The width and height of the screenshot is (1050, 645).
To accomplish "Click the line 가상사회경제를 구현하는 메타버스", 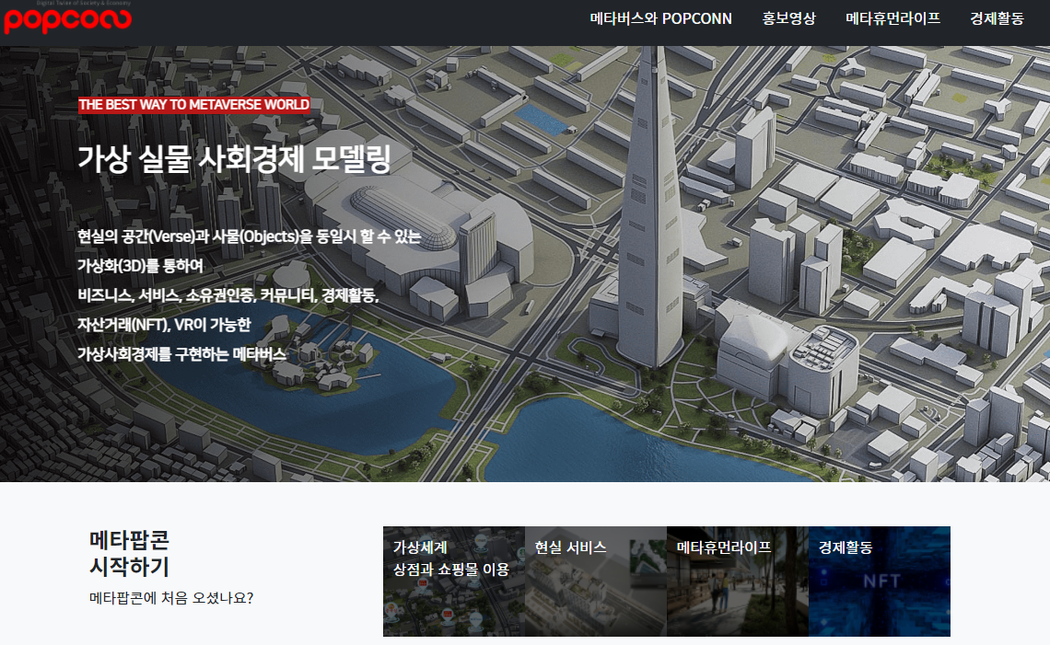I will 181,354.
